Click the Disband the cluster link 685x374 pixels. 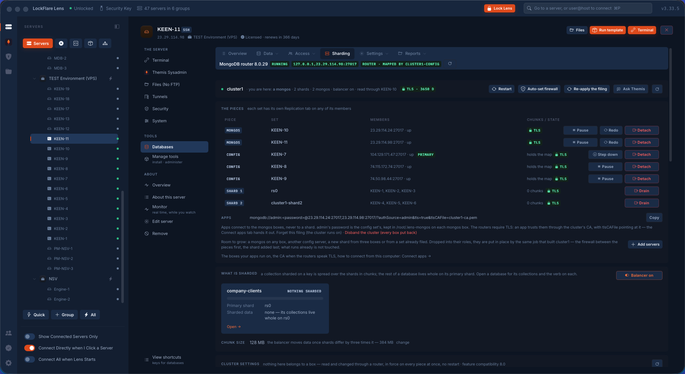pyautogui.click(x=381, y=233)
